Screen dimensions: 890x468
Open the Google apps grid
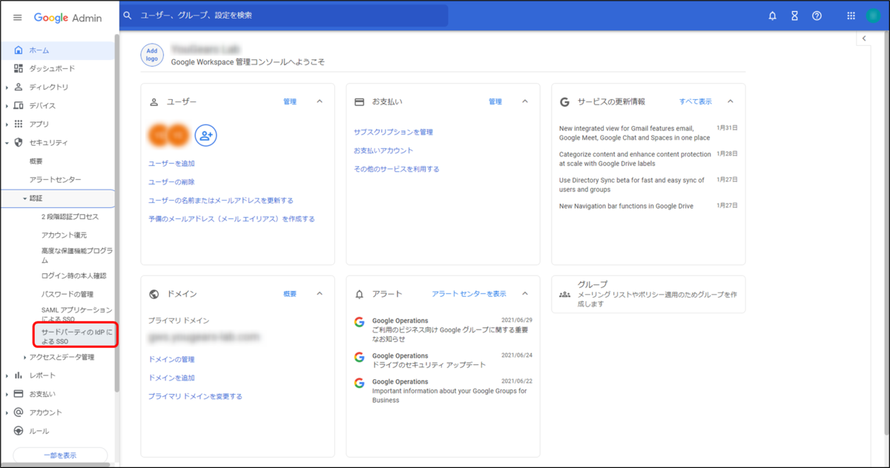[x=851, y=16]
